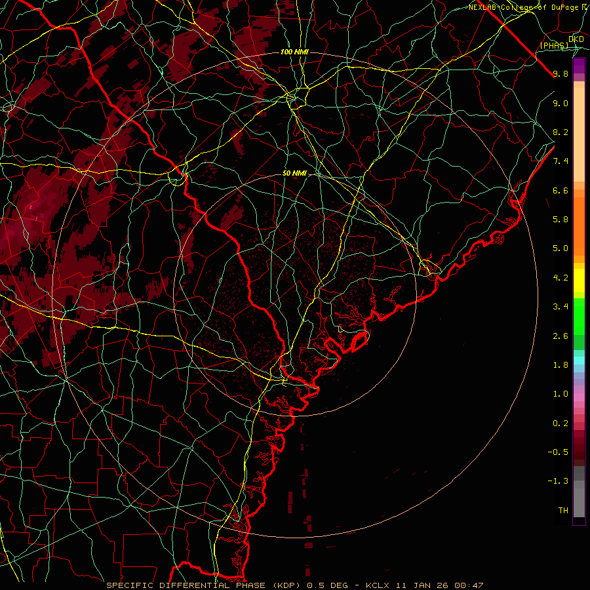Viewport: 590px width, 590px height.
Task: Click the 1.0 scale label
Action: pos(560,394)
